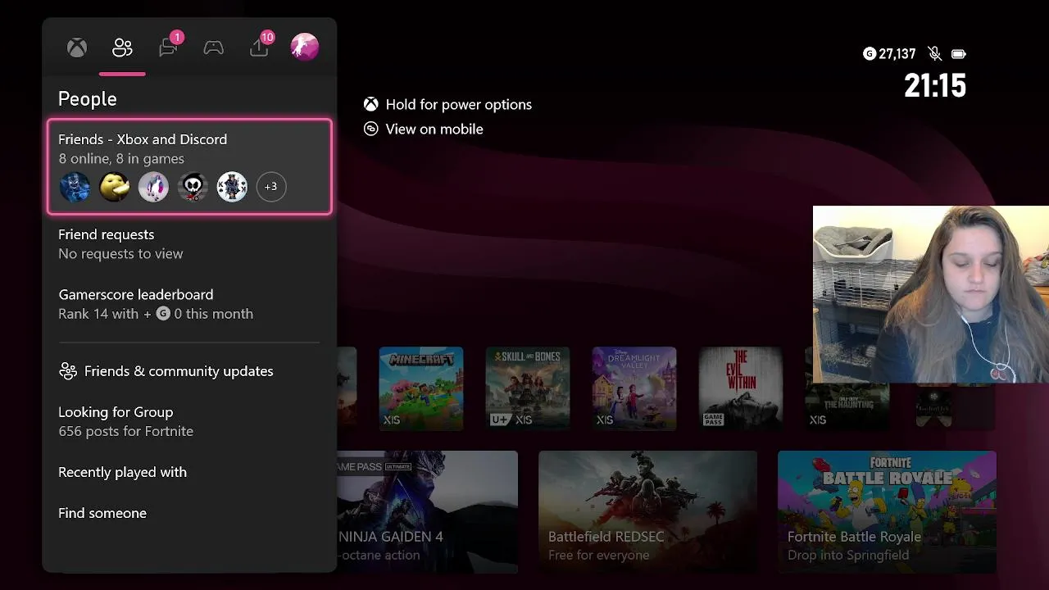Click the fifth friend avatar with white circle
The width and height of the screenshot is (1049, 590).
tap(232, 187)
